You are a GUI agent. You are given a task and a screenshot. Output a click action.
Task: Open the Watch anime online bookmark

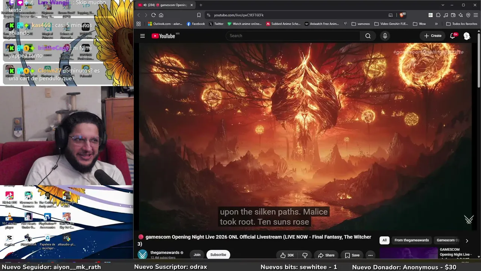pos(245,24)
